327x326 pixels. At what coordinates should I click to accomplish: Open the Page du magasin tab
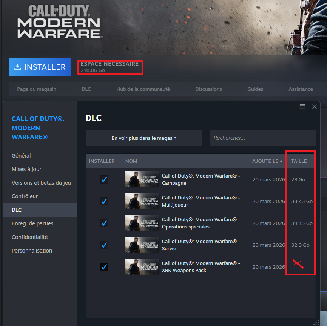(x=37, y=89)
